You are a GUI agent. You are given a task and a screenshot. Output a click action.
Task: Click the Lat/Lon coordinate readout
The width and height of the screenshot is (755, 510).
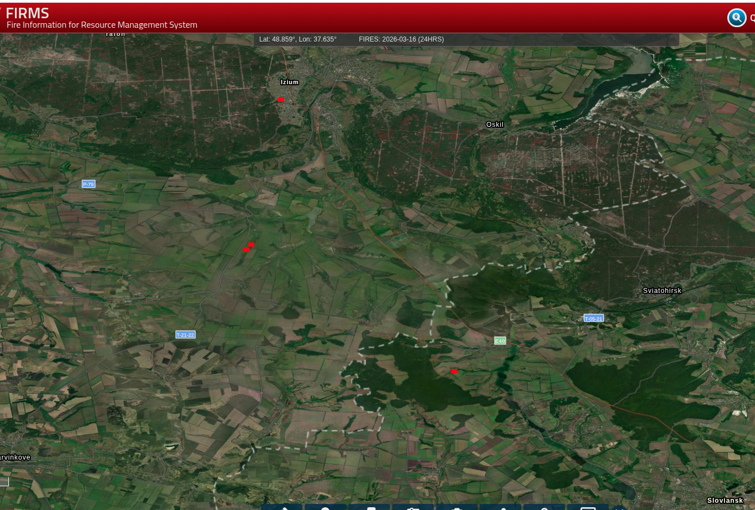point(298,39)
